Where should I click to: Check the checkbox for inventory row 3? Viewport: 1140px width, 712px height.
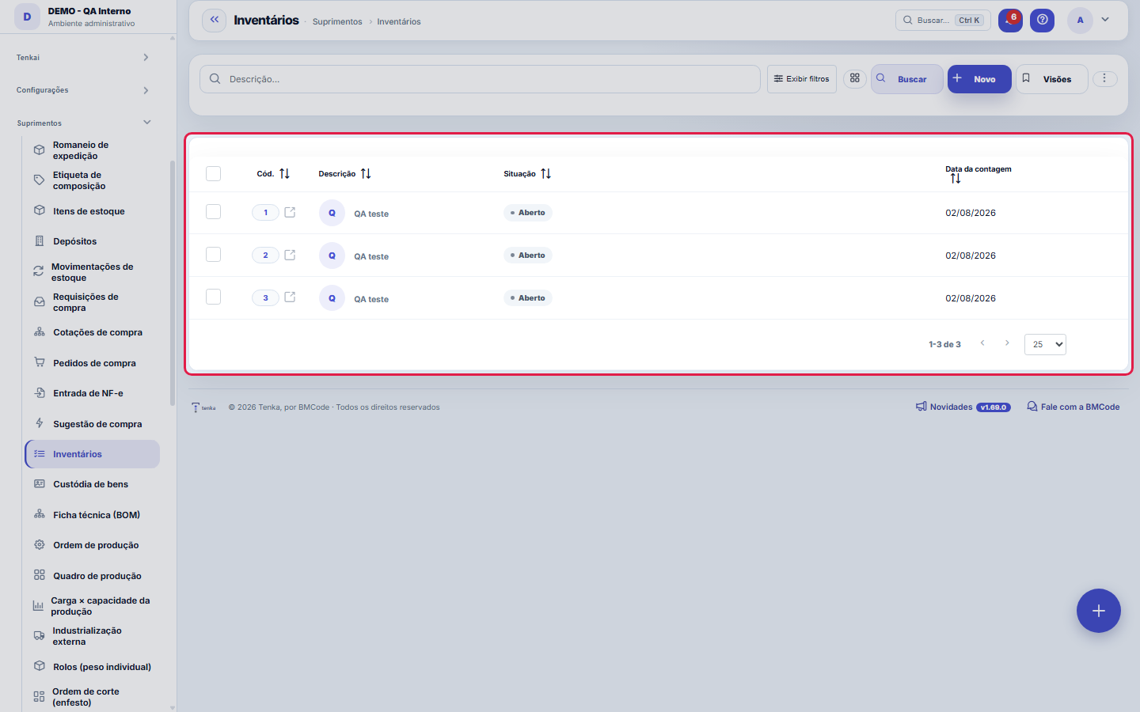point(214,297)
